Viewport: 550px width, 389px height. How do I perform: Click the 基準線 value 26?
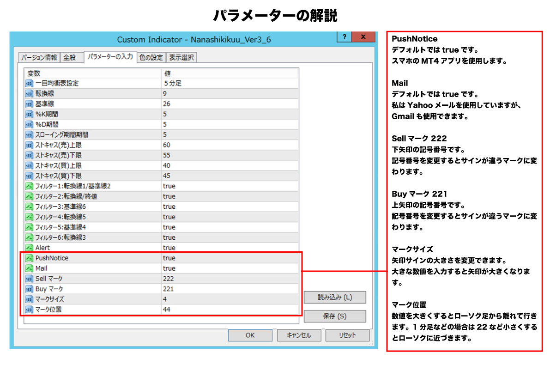point(167,104)
